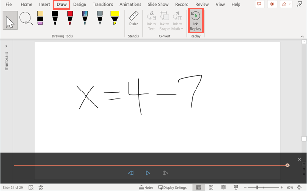Click zoom out minus button
The width and height of the screenshot is (307, 191).
pyautogui.click(x=245, y=188)
